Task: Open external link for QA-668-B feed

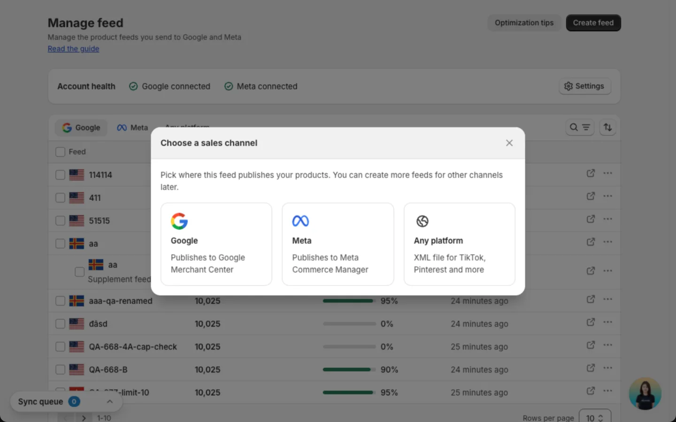Action: (591, 368)
